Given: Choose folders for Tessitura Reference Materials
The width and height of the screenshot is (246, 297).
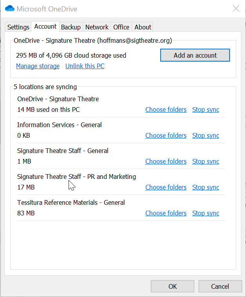Looking at the screenshot, I should 166,213.
